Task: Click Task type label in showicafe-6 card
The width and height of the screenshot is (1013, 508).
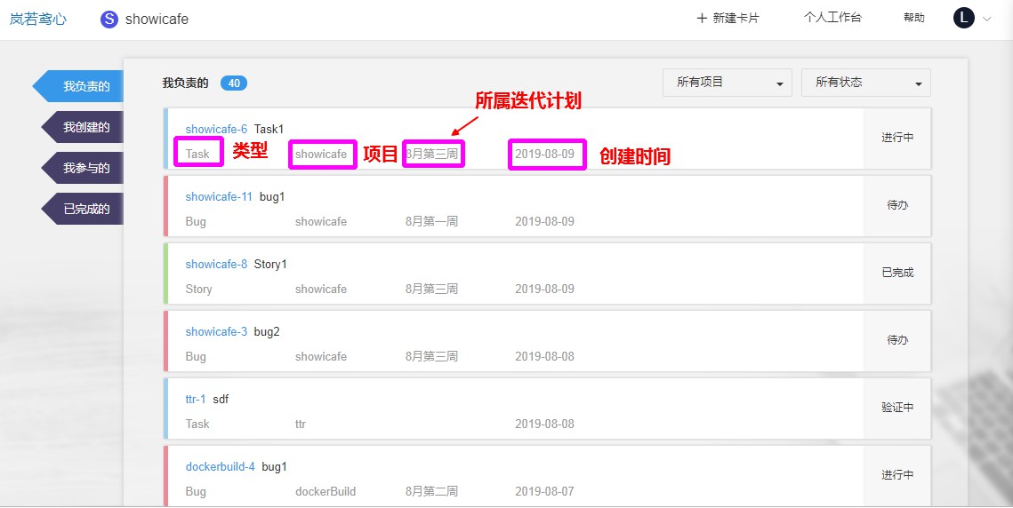Action: [197, 154]
